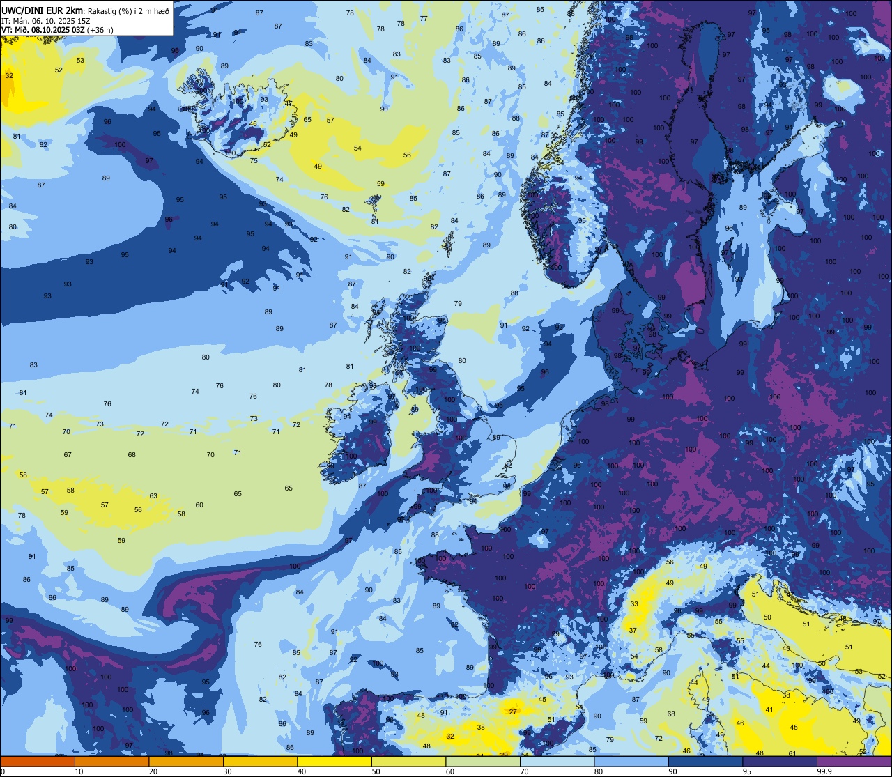
Task: Click the '30' label on the legend
Action: pyautogui.click(x=227, y=771)
